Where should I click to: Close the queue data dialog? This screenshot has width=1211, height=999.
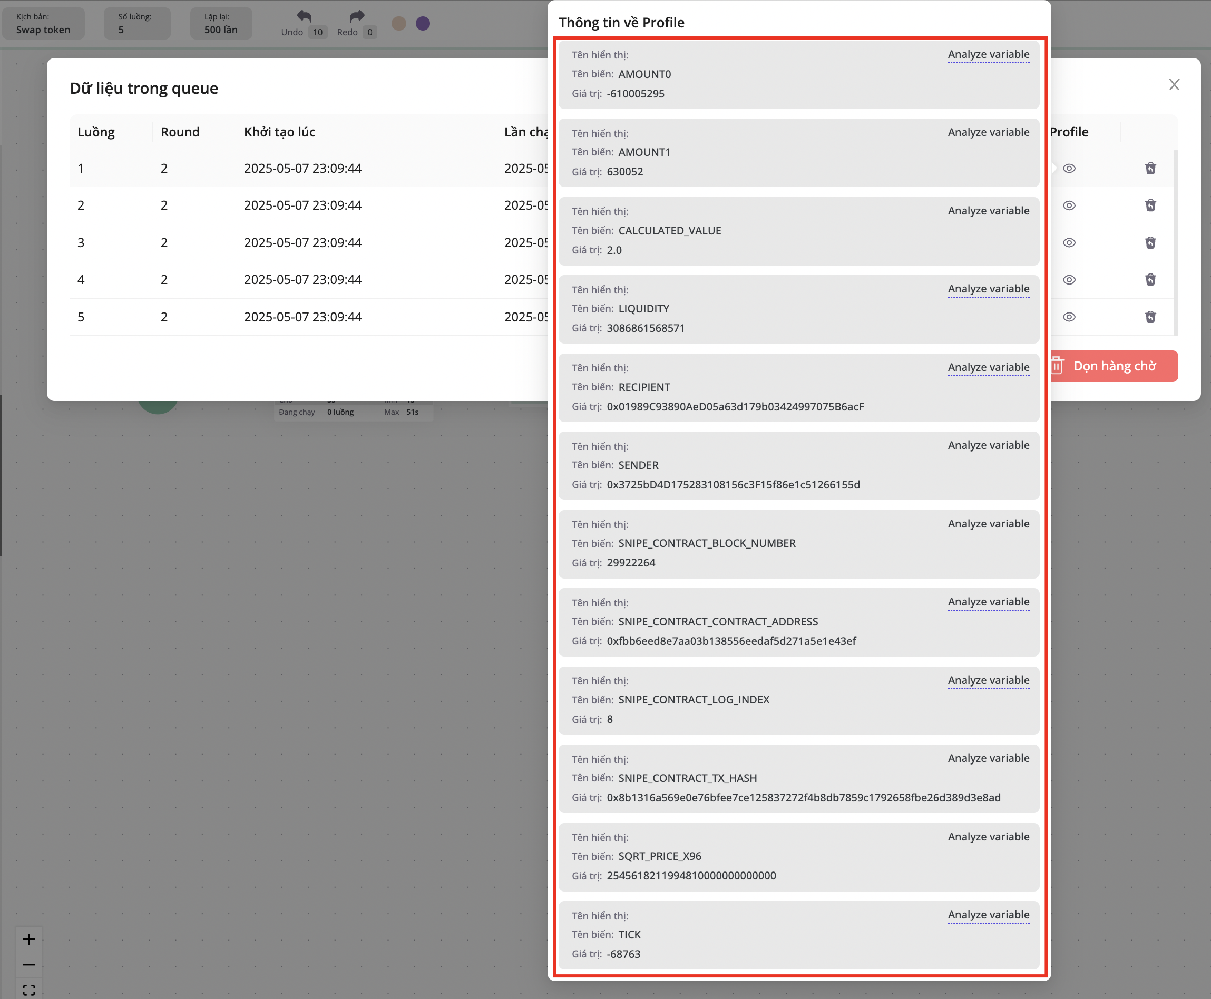point(1174,85)
